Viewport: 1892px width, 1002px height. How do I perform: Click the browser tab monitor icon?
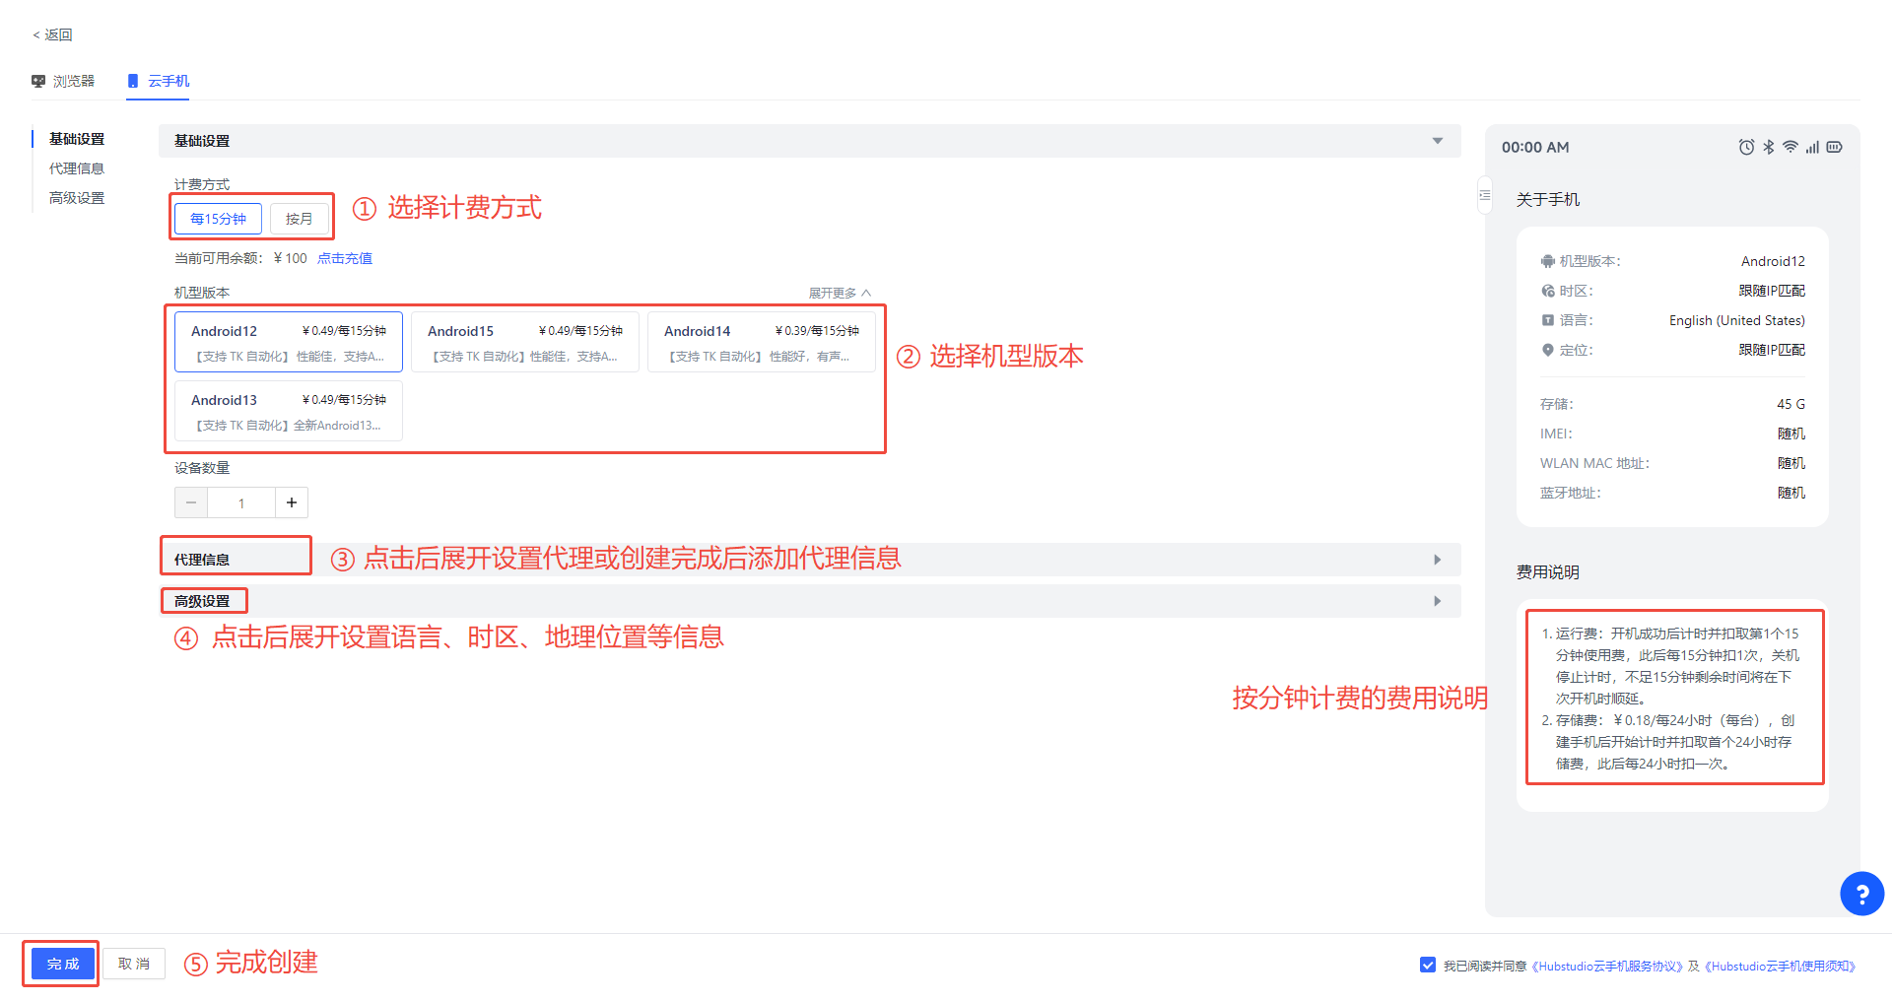point(38,81)
